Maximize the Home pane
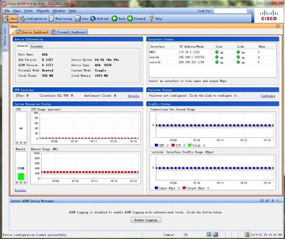The height and width of the screenshot is (239, 285). [278, 26]
